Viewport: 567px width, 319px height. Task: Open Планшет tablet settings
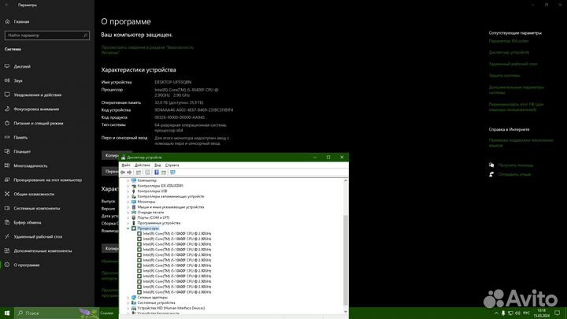point(22,151)
